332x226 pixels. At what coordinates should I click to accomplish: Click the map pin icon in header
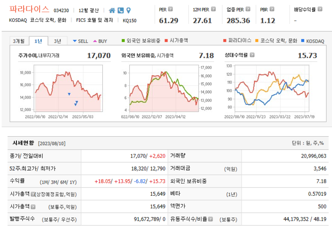click(x=128, y=11)
